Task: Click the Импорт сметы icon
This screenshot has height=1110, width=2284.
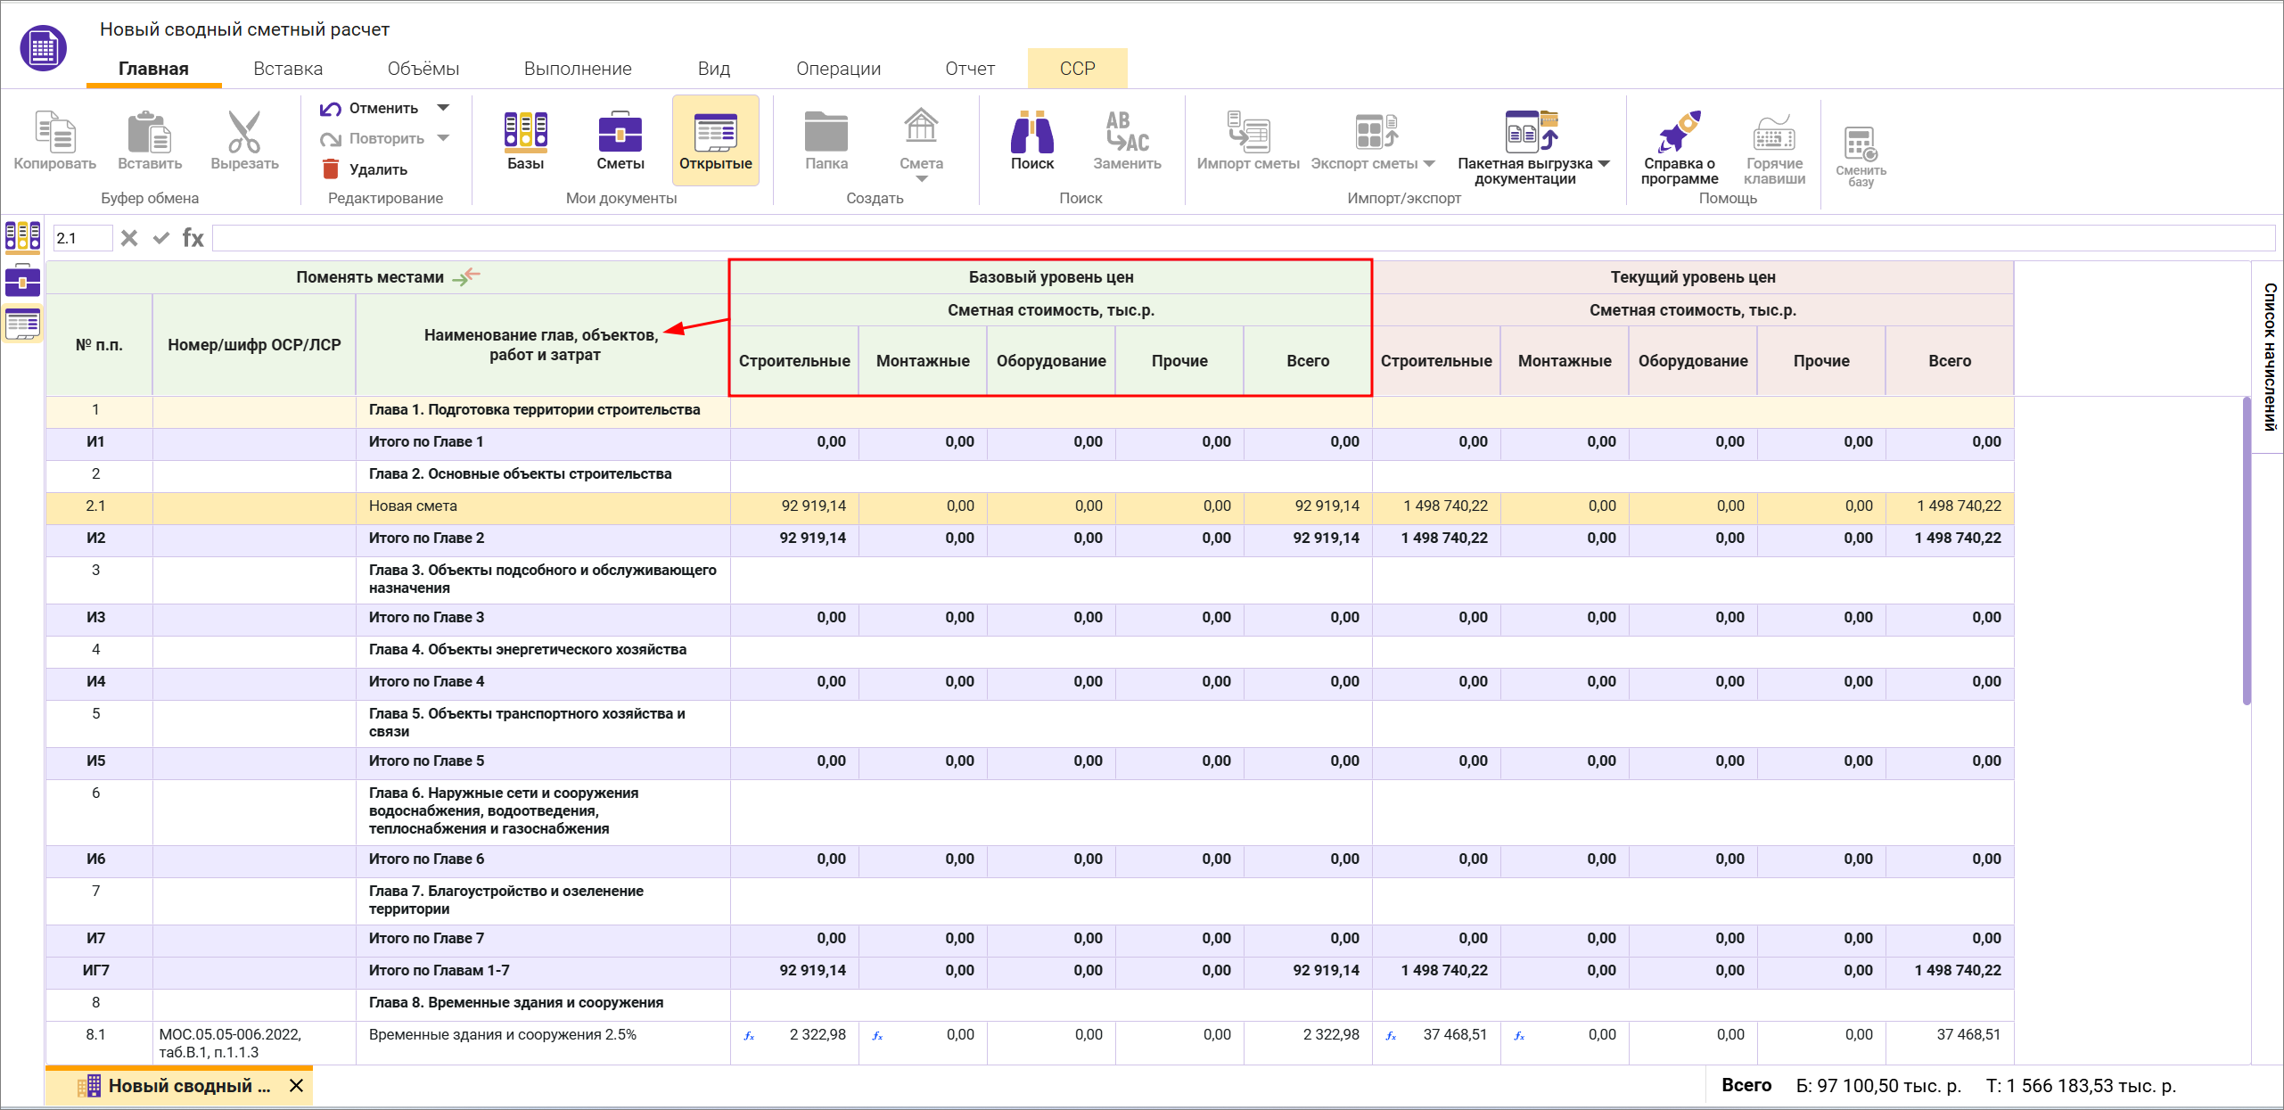Action: (x=1247, y=132)
